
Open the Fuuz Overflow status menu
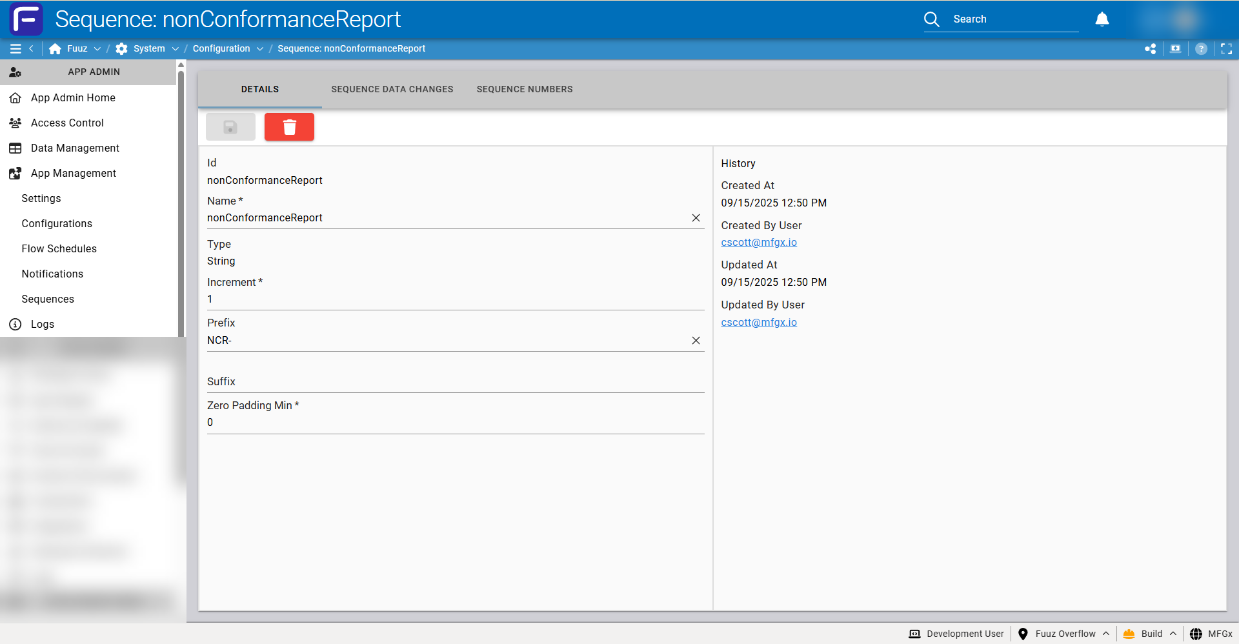coord(1063,634)
